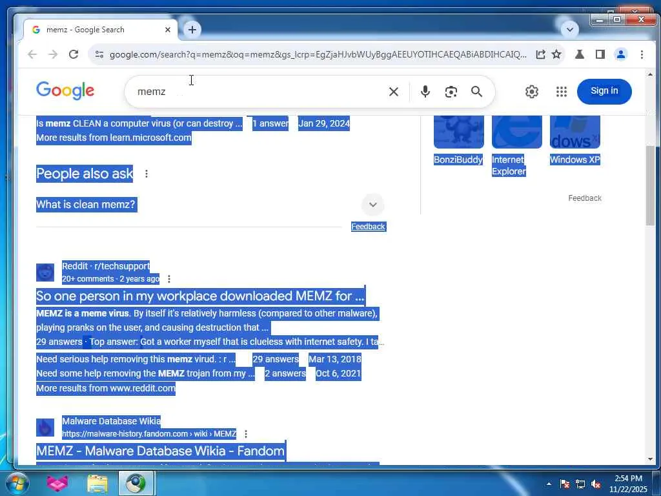Open Chrome three-dot menu

(642, 54)
